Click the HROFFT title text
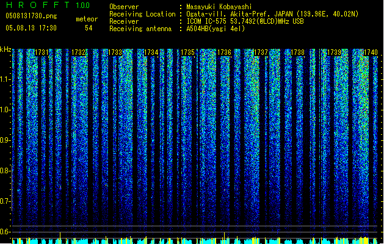The width and height of the screenshot is (384, 244). coord(38,5)
